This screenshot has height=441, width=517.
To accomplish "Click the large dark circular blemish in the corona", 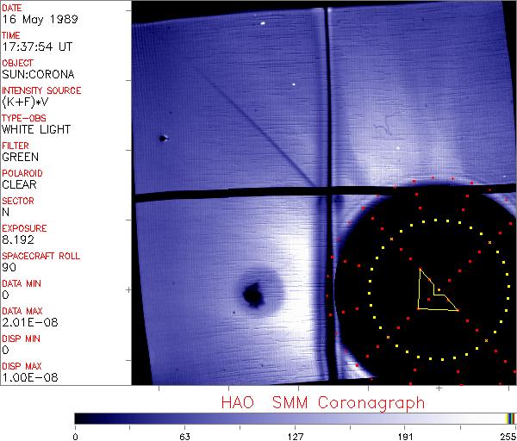I will (x=253, y=295).
